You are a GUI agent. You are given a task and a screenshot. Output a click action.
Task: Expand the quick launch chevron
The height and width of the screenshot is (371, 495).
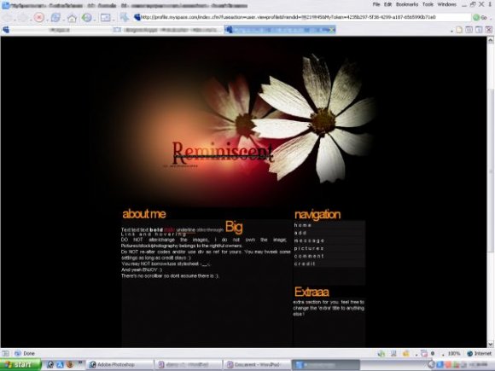80,362
